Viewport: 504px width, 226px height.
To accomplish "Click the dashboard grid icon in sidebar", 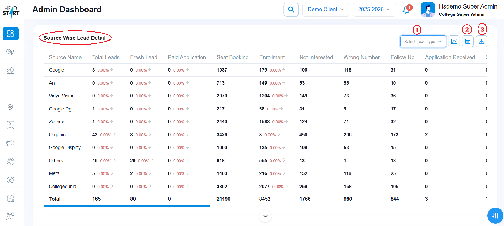I will click(10, 34).
